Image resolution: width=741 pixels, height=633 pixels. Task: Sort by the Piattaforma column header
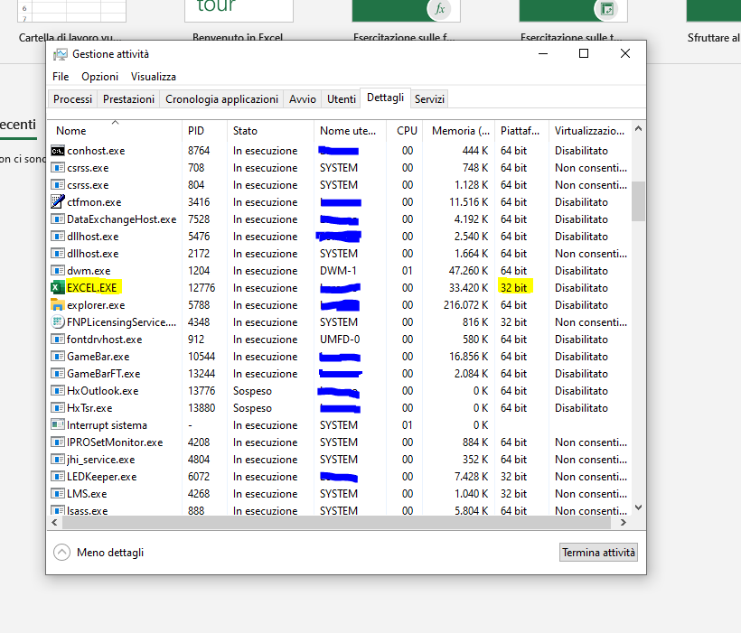coord(521,131)
